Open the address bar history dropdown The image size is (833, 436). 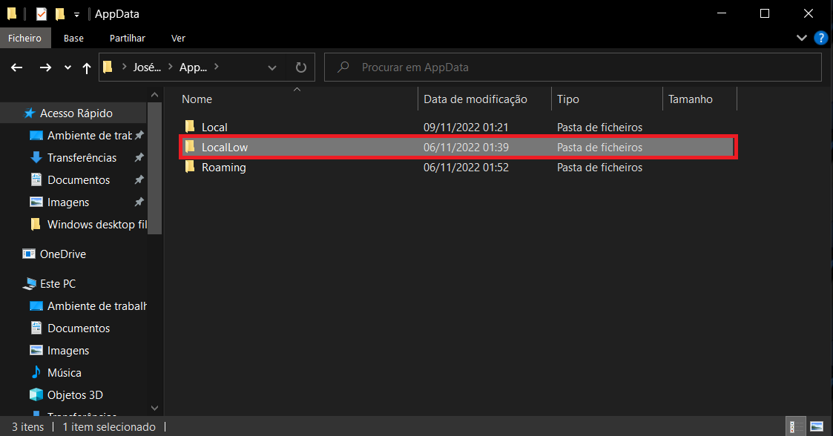(x=272, y=67)
